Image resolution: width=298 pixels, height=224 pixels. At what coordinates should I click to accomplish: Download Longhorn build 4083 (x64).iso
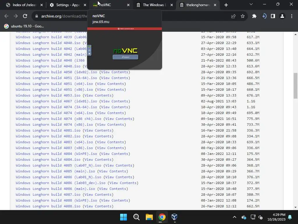(x=54, y=142)
